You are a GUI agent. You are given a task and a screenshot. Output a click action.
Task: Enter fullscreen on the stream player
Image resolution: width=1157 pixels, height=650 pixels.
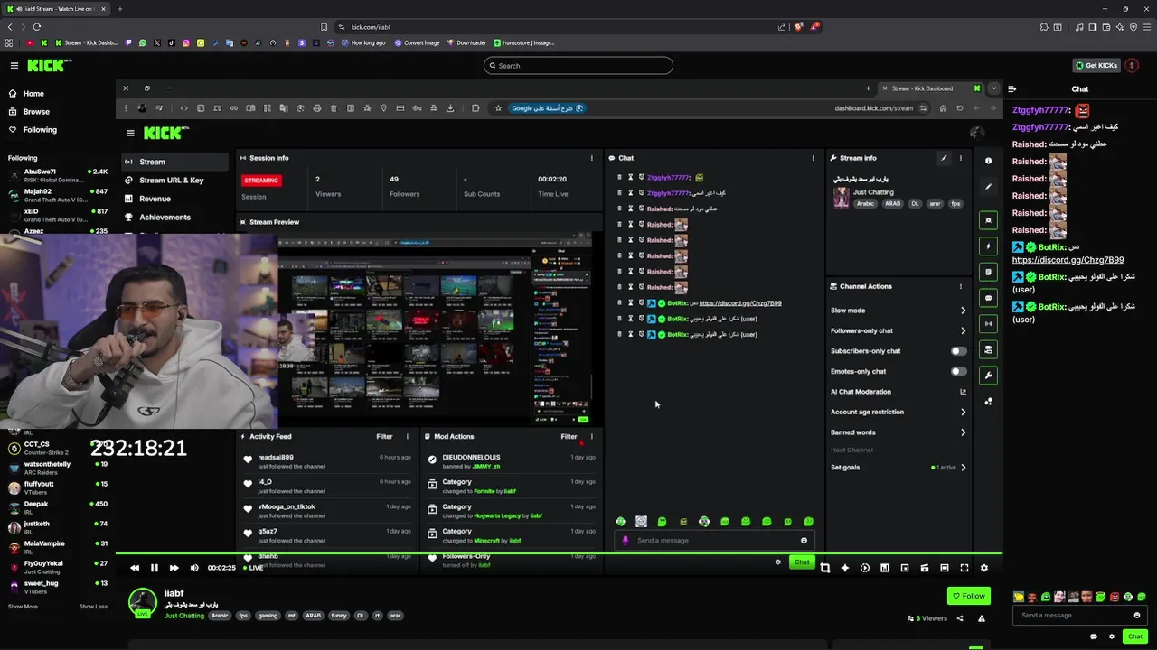point(964,568)
